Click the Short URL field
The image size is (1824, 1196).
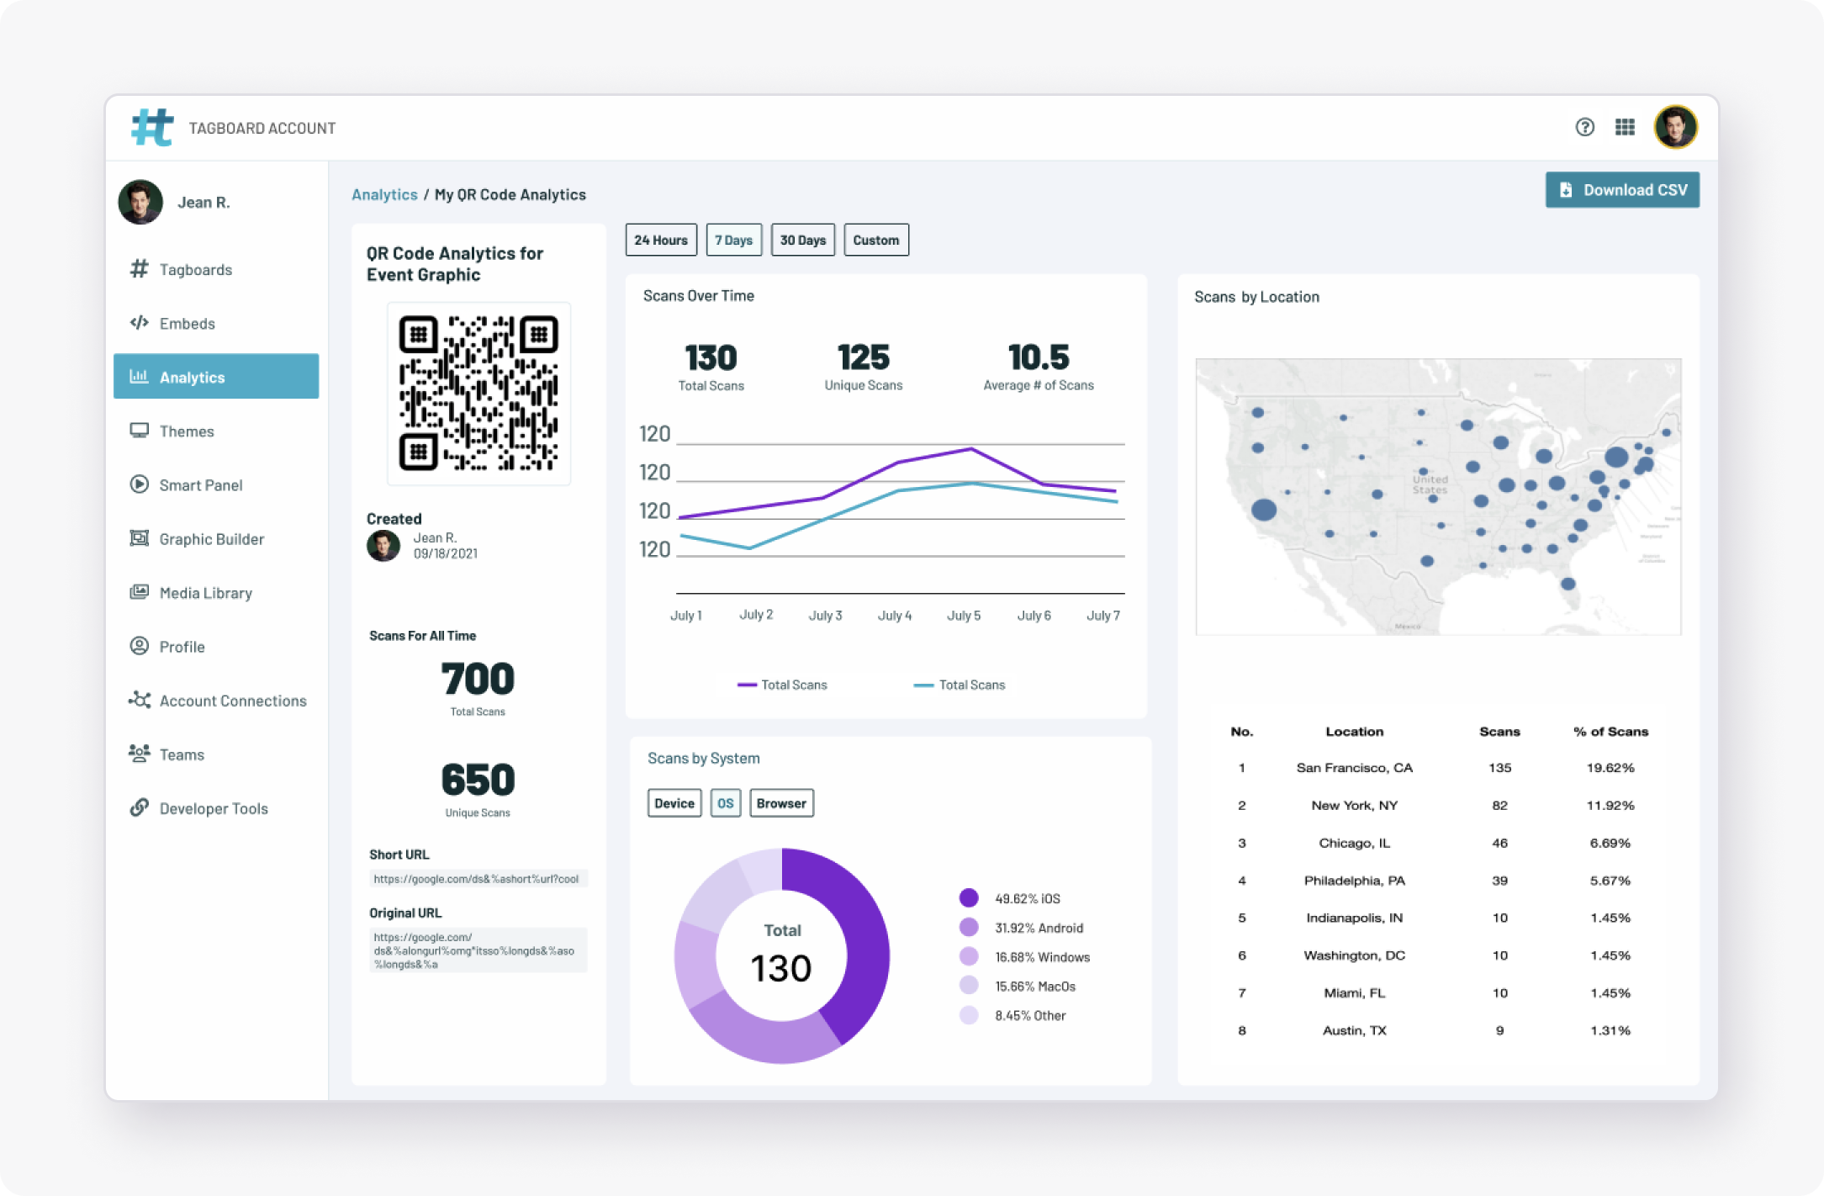477,879
